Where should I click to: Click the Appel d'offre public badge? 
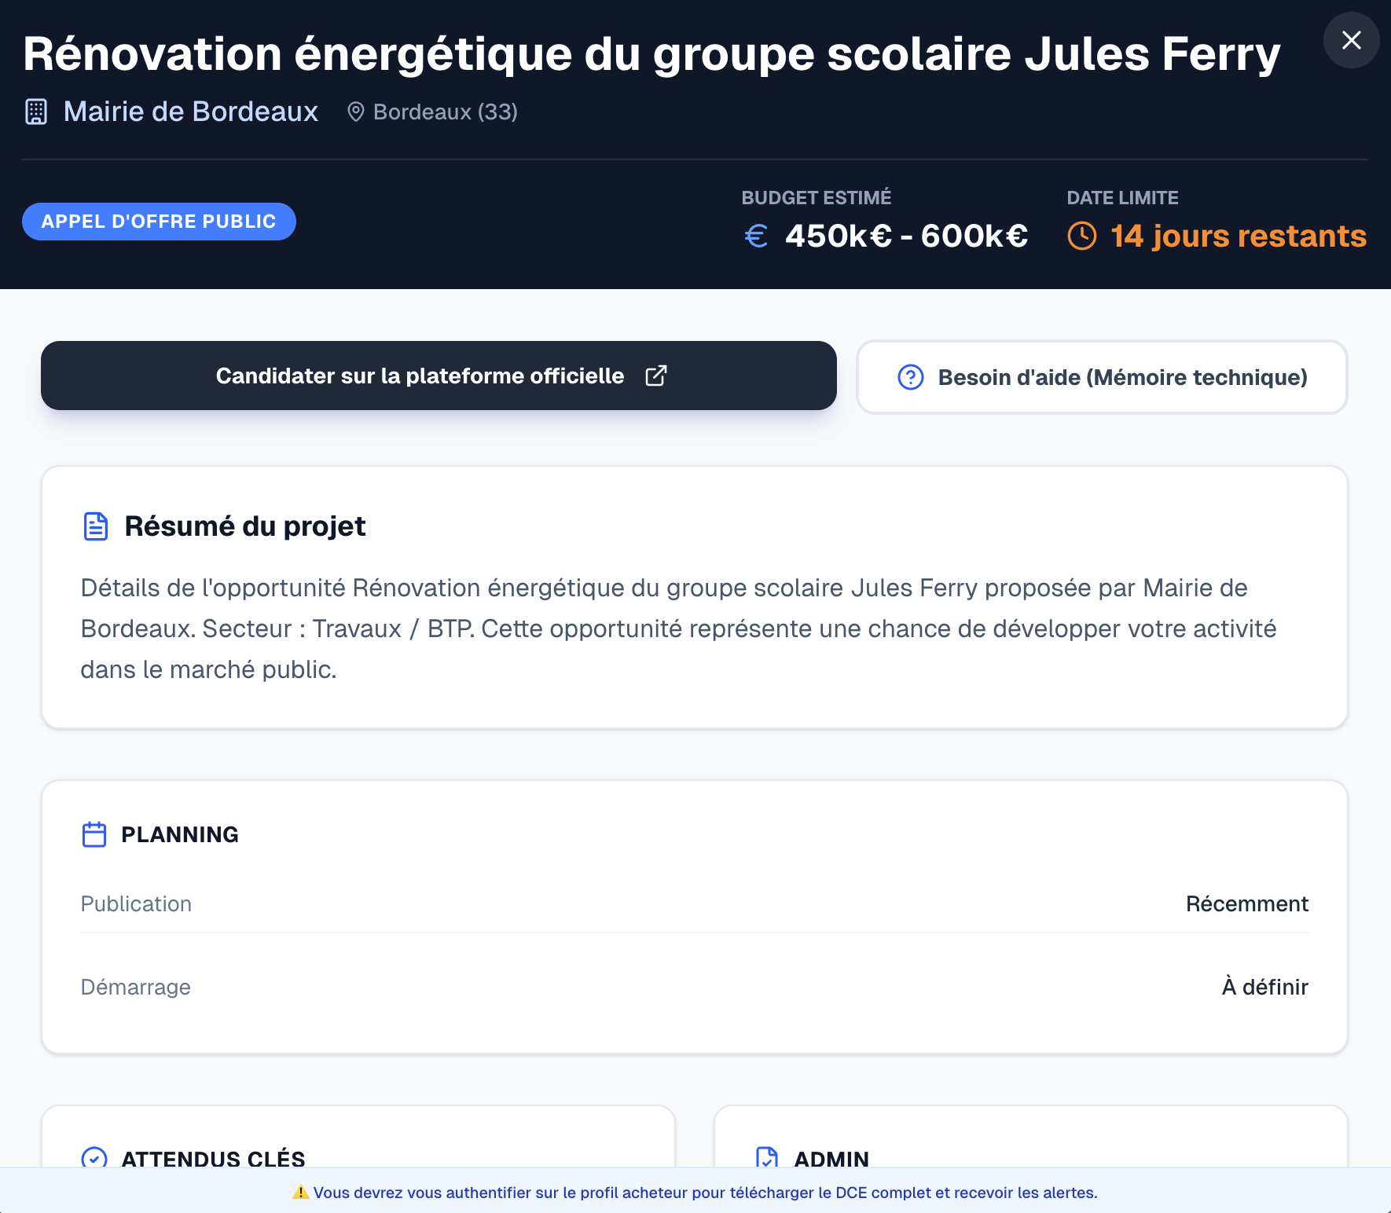point(159,221)
